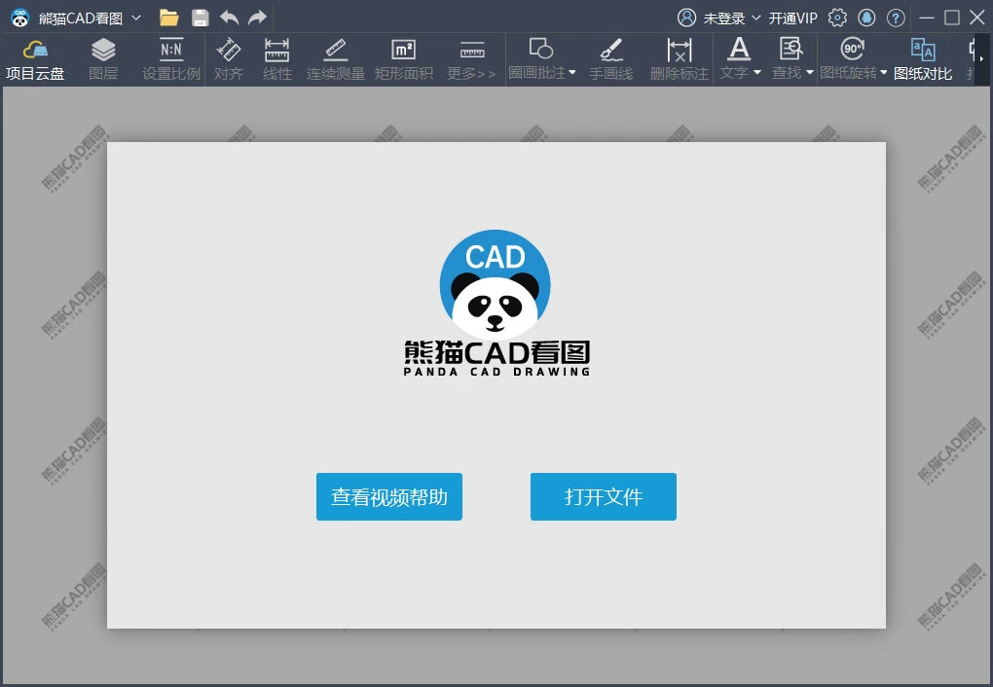The height and width of the screenshot is (687, 993).
Task: Click 删除标注 to delete annotations
Action: coord(678,58)
